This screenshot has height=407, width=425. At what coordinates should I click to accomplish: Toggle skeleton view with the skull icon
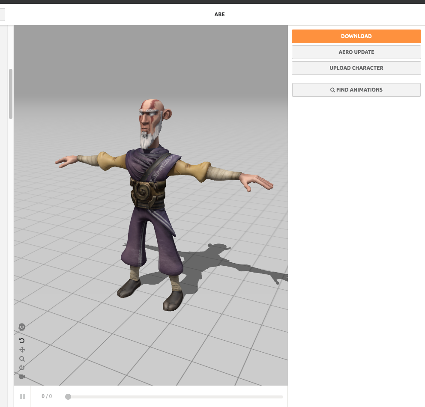22,327
